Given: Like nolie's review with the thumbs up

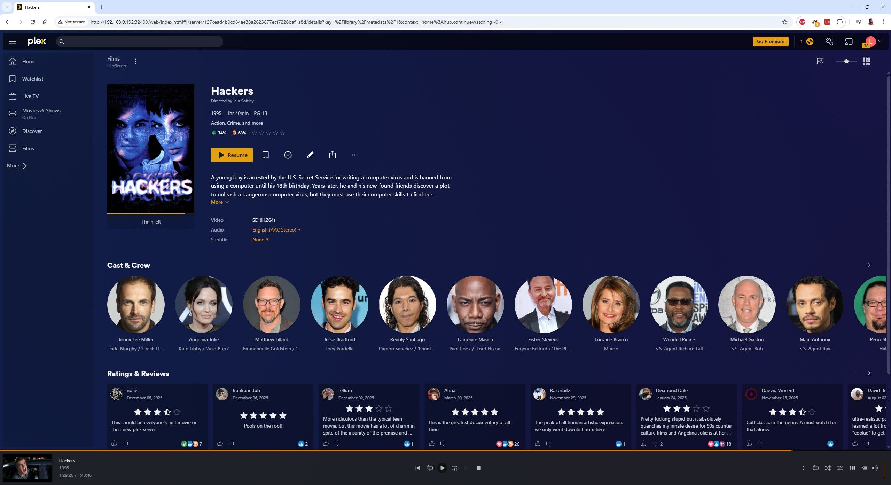Looking at the screenshot, I should coord(114,444).
